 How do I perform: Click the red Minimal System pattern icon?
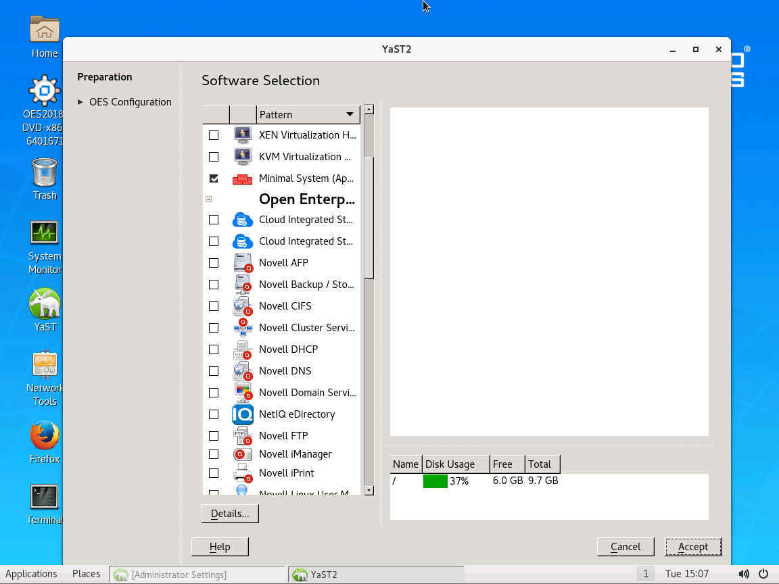(x=243, y=178)
